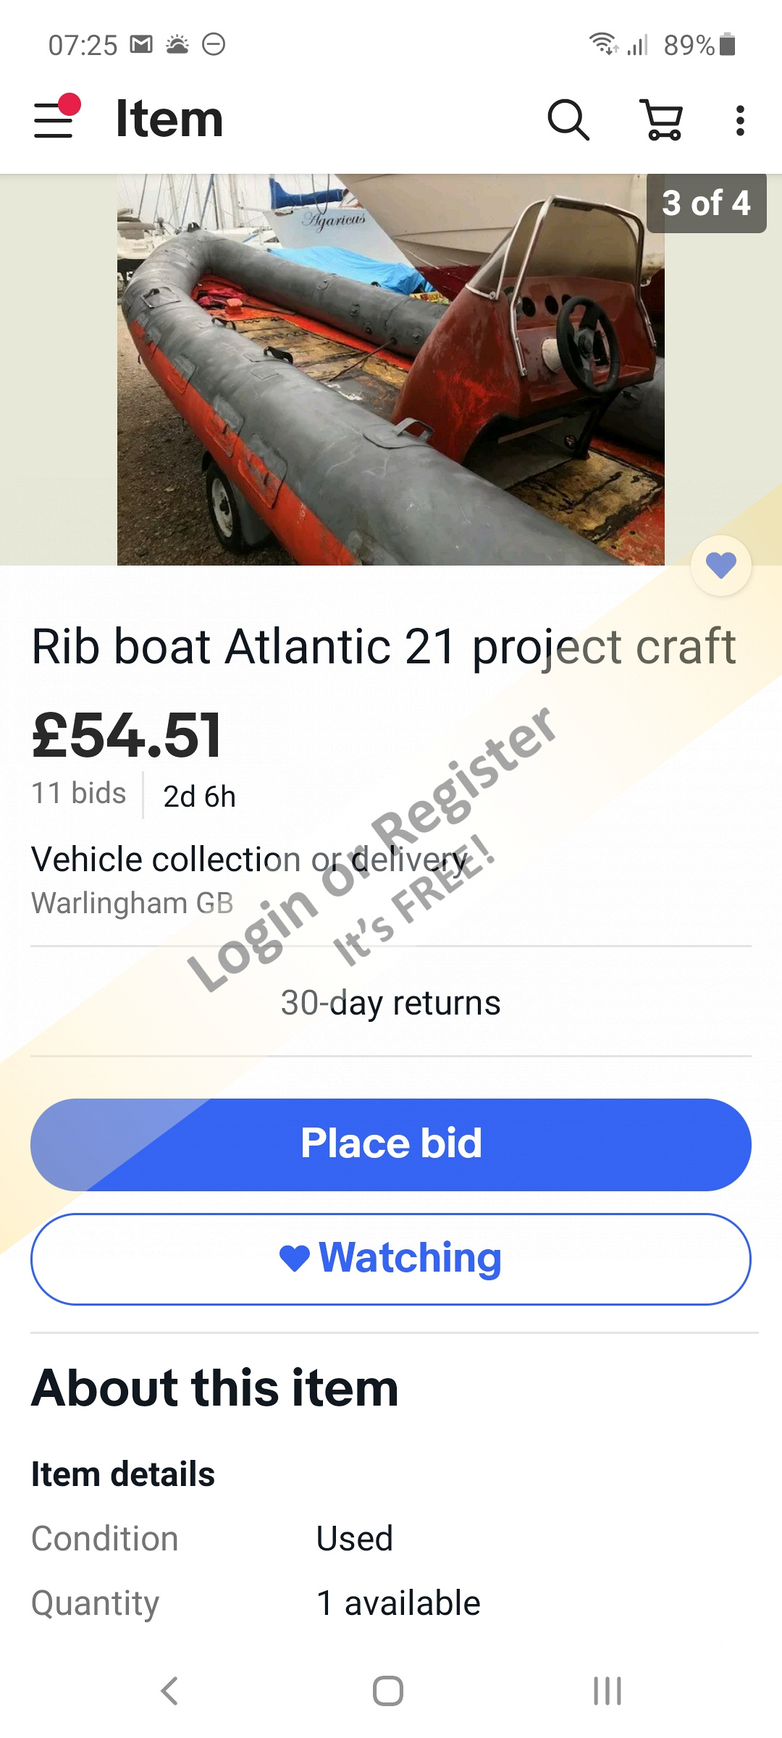
Task: Tap the 11 bids count
Action: click(79, 794)
